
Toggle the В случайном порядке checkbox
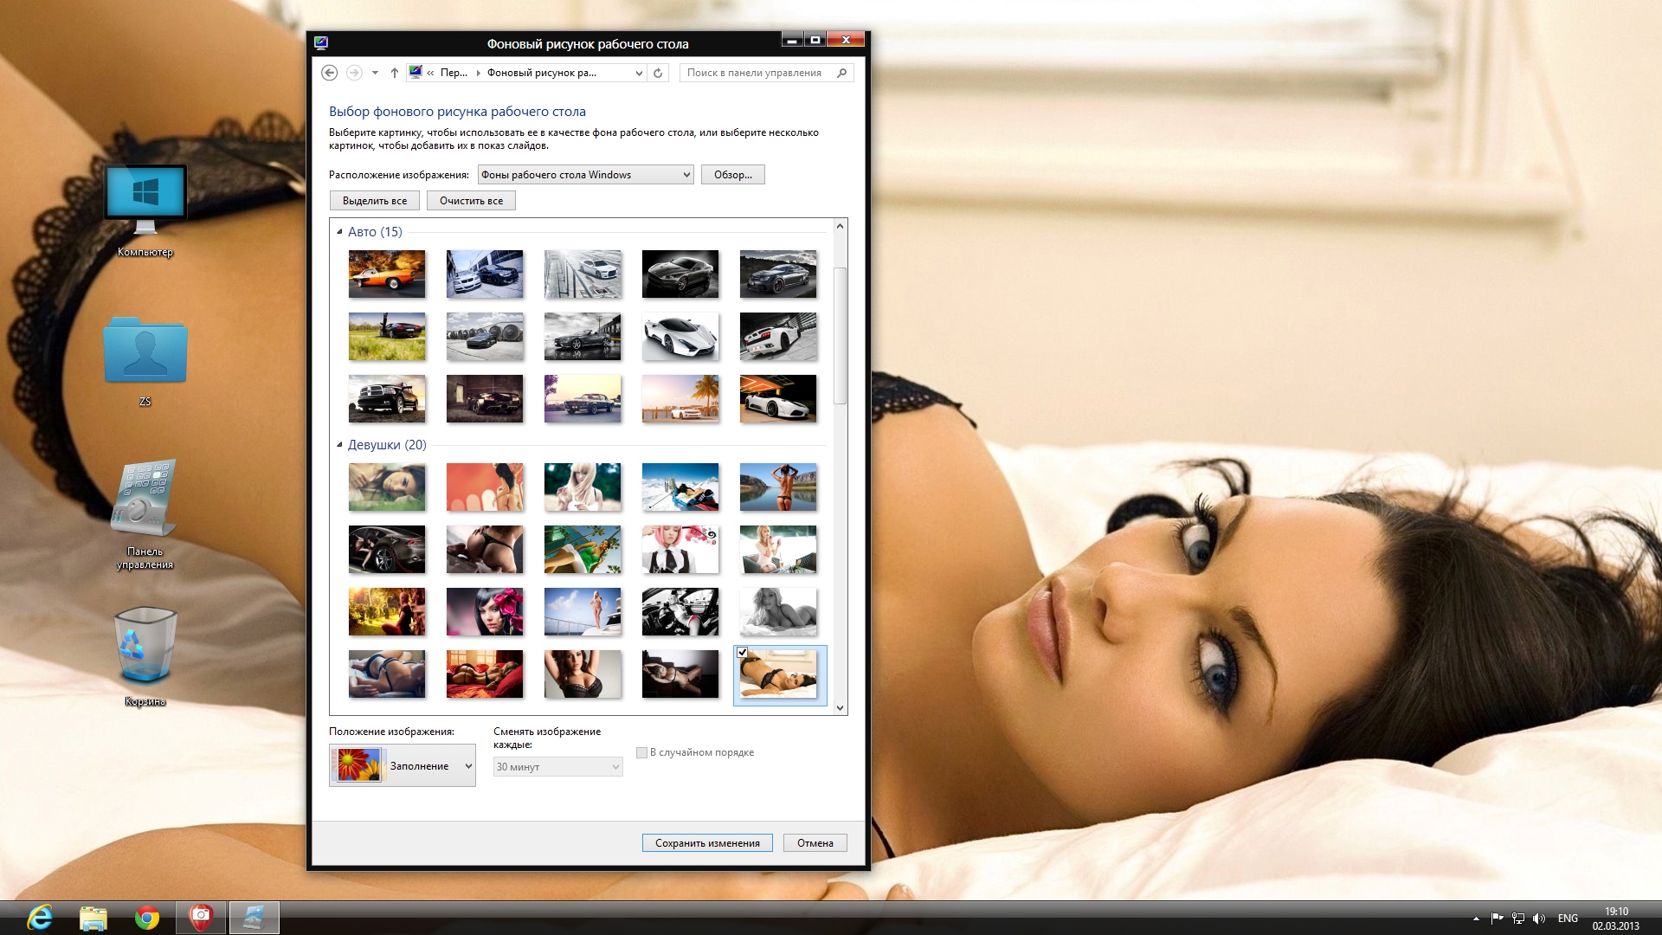pos(641,752)
